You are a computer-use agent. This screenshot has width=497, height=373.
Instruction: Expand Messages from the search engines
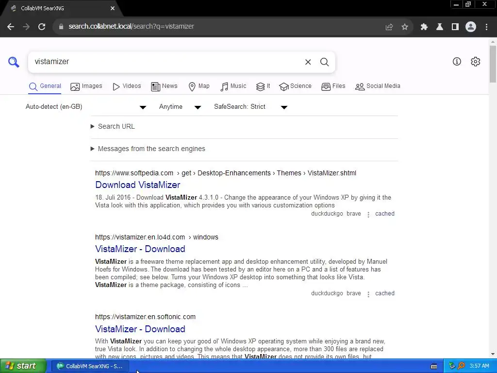[x=148, y=149]
